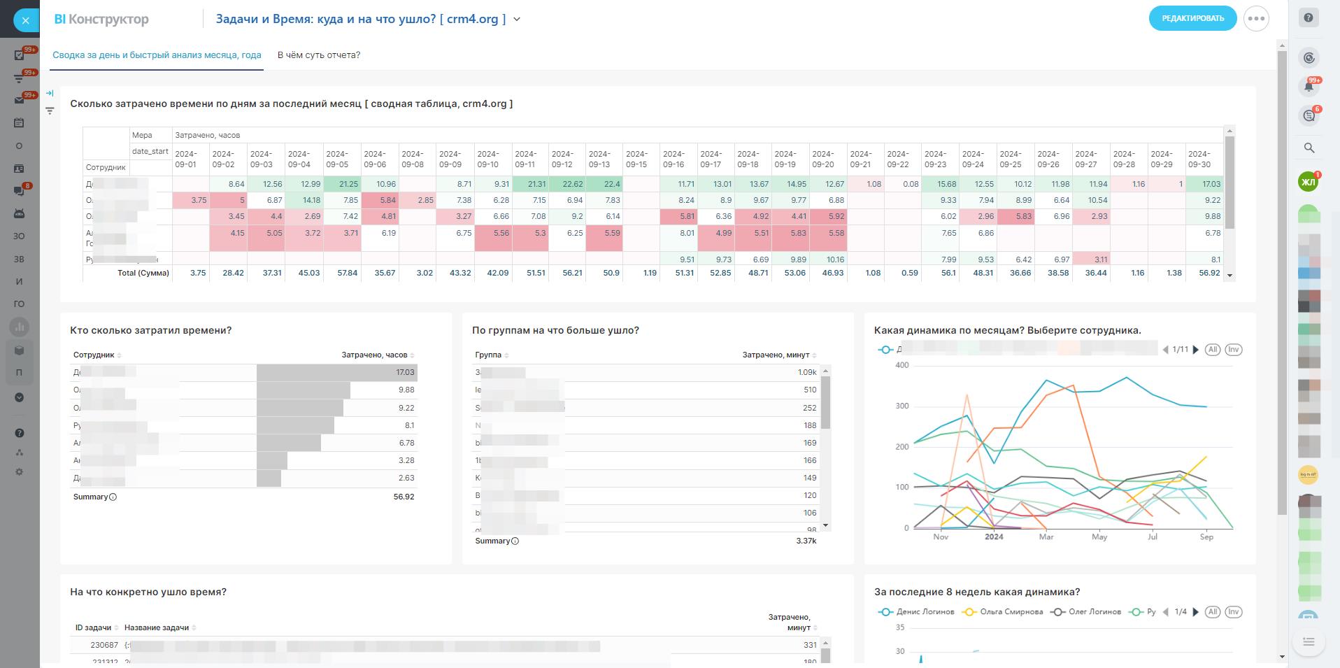Open the mail icon in the left sidebar
Screen dimensions: 1340x668
19,100
